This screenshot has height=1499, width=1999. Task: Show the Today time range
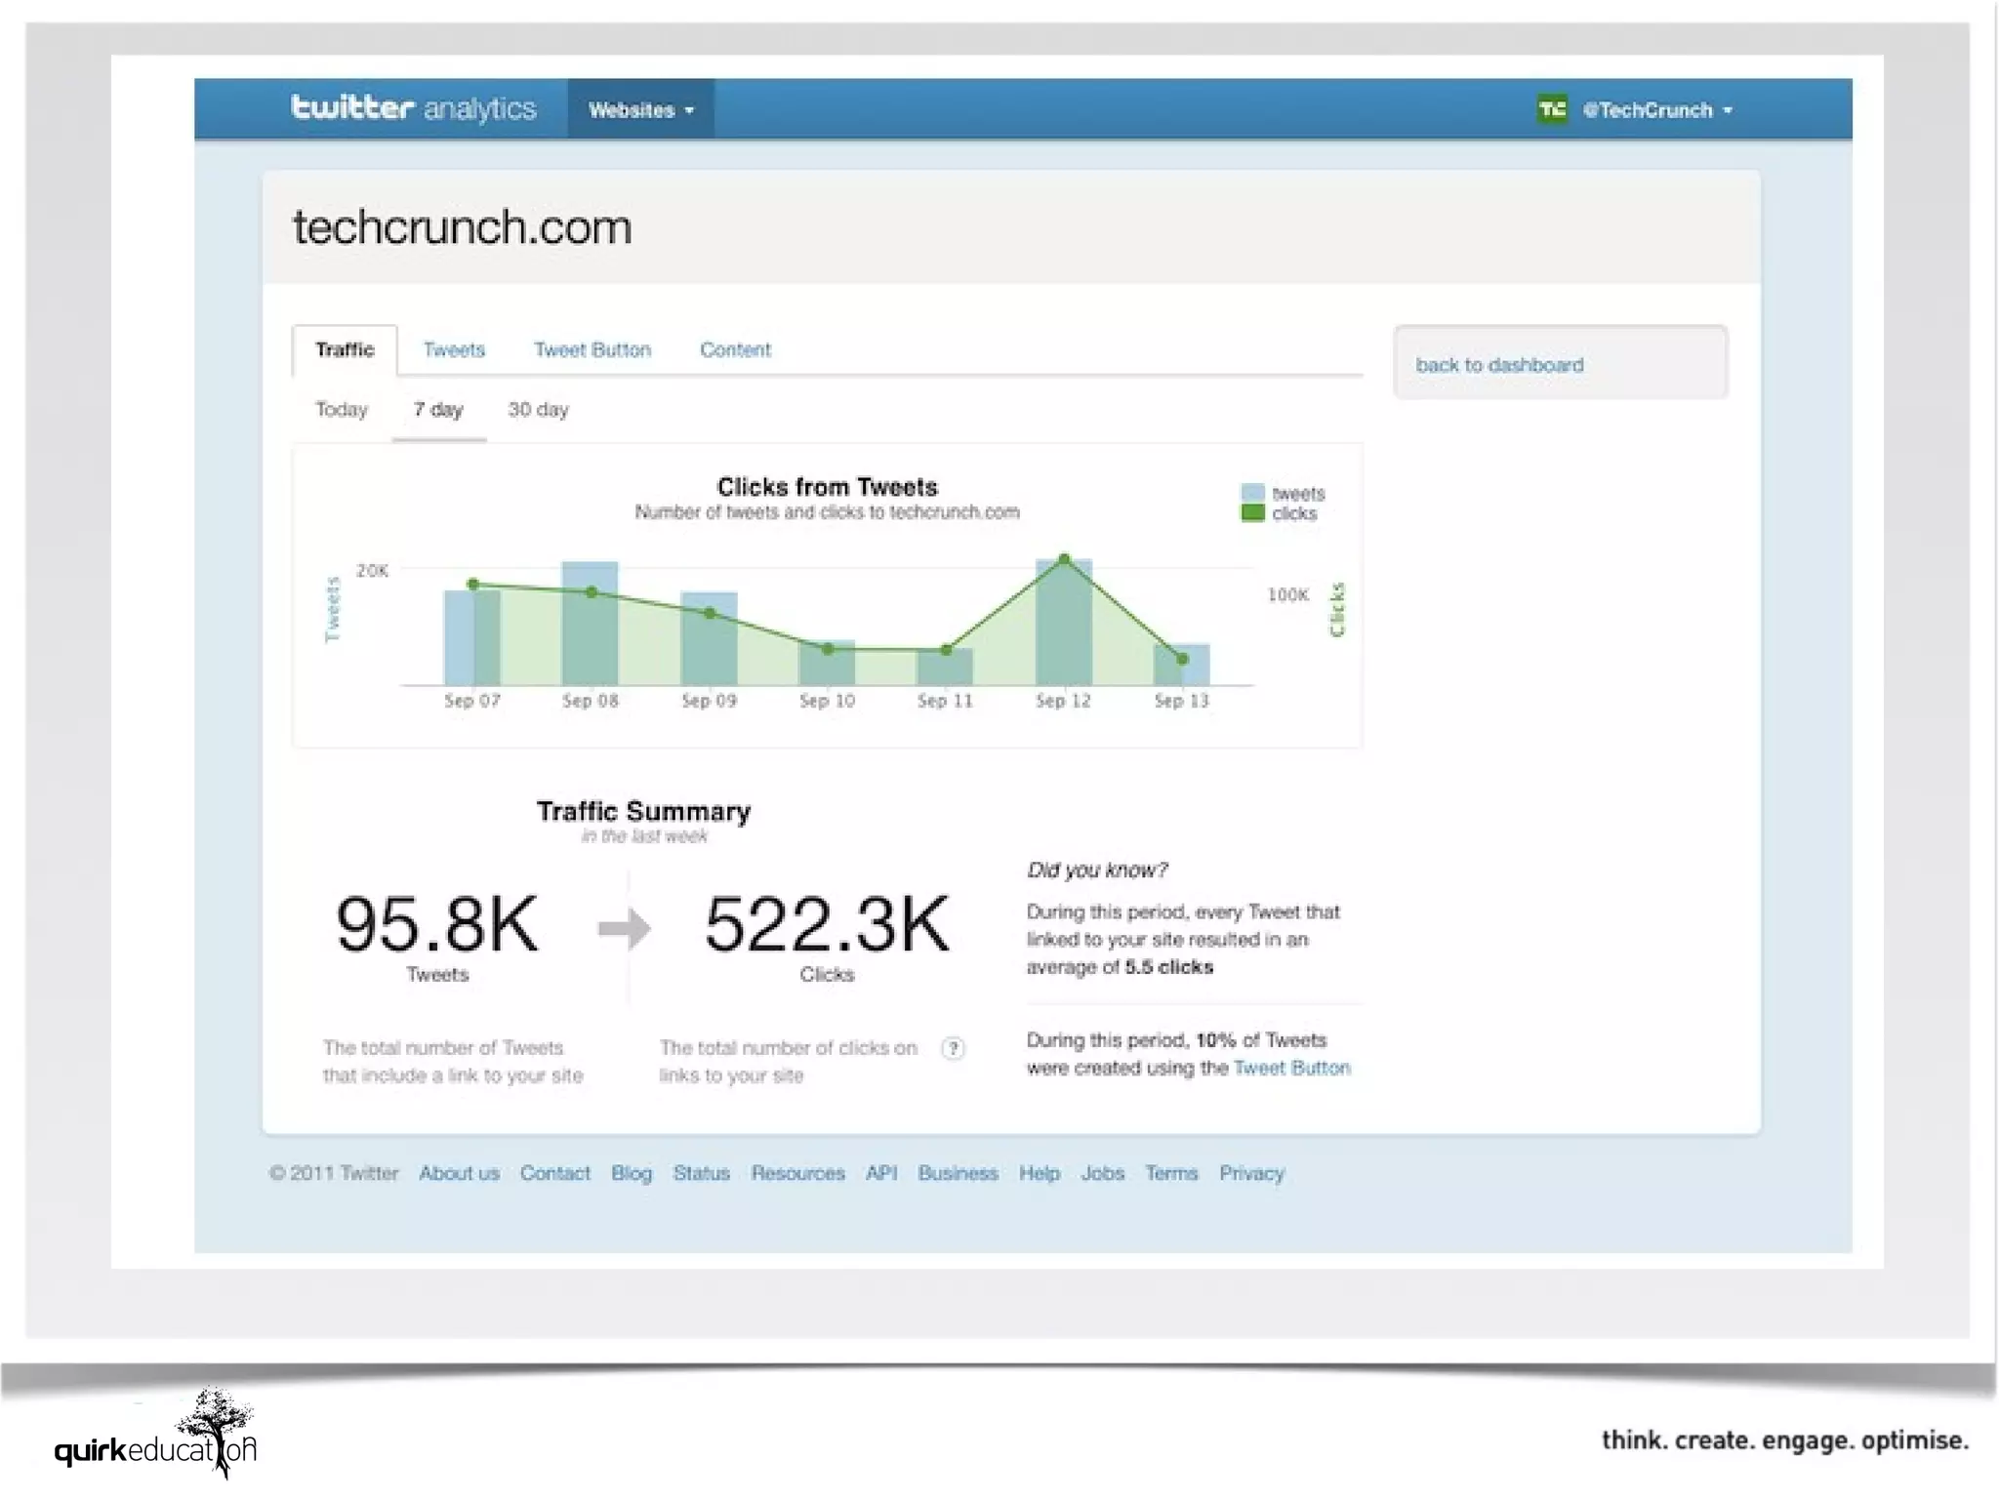pos(341,410)
